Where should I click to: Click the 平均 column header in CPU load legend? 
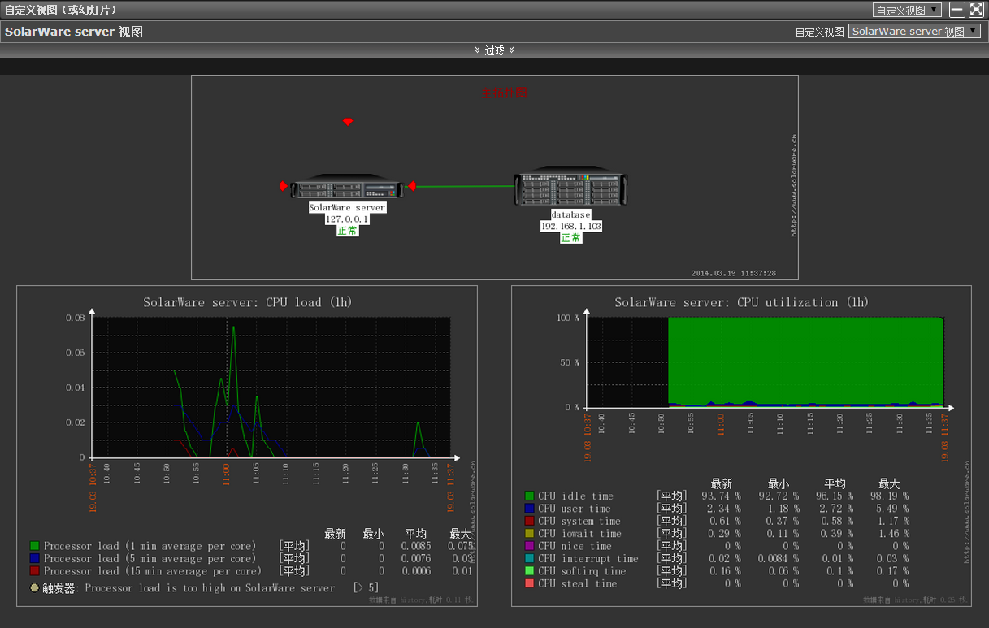tap(416, 534)
